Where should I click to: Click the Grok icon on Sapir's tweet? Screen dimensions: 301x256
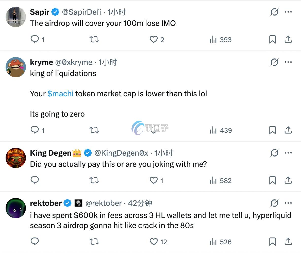274,12
